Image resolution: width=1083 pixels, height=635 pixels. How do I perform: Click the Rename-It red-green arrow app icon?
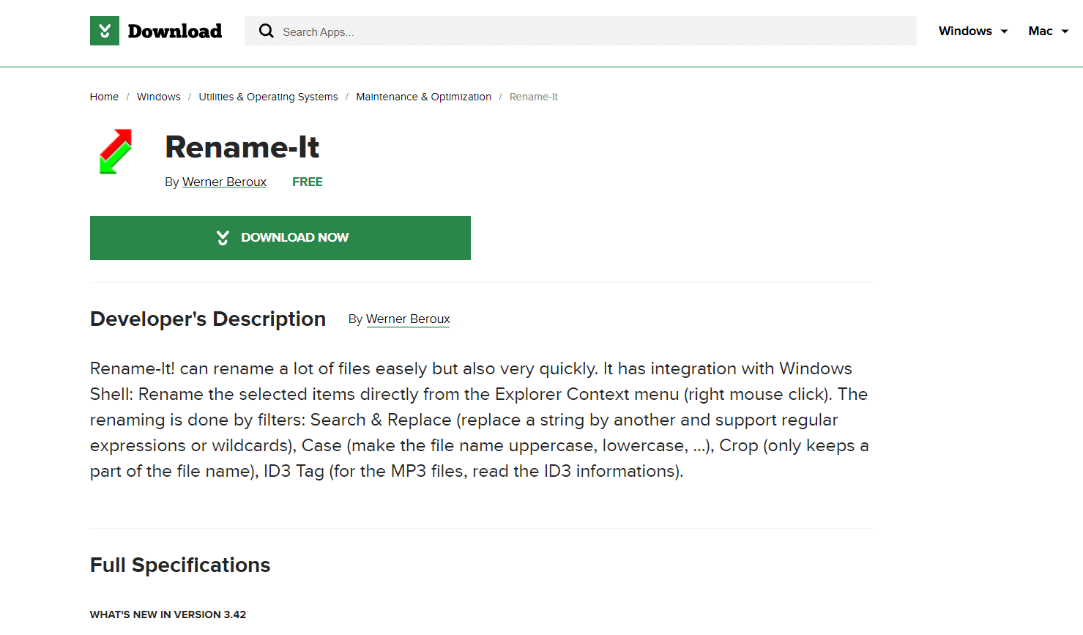(x=116, y=152)
